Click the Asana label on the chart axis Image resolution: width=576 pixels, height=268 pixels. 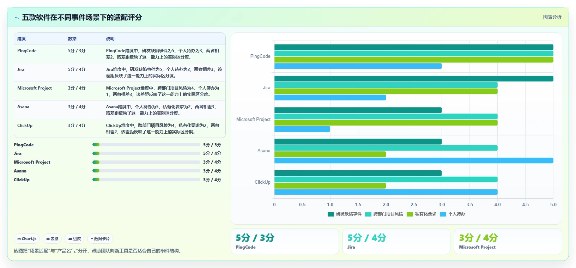coord(264,151)
